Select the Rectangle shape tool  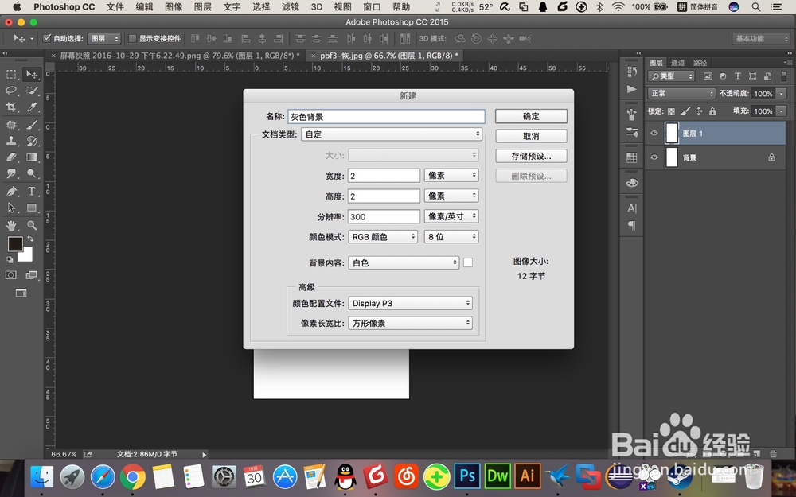32,208
